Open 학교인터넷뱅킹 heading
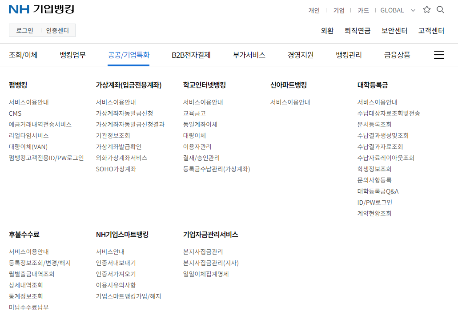 coord(205,85)
